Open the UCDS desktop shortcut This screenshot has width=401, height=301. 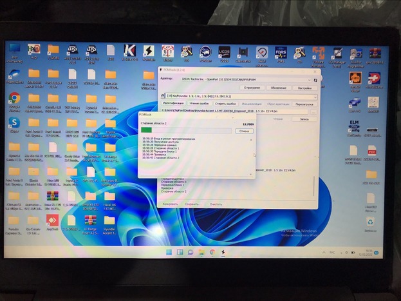click(x=225, y=52)
